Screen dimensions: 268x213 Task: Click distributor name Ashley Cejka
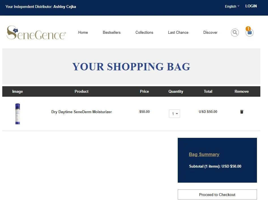[x=65, y=7]
